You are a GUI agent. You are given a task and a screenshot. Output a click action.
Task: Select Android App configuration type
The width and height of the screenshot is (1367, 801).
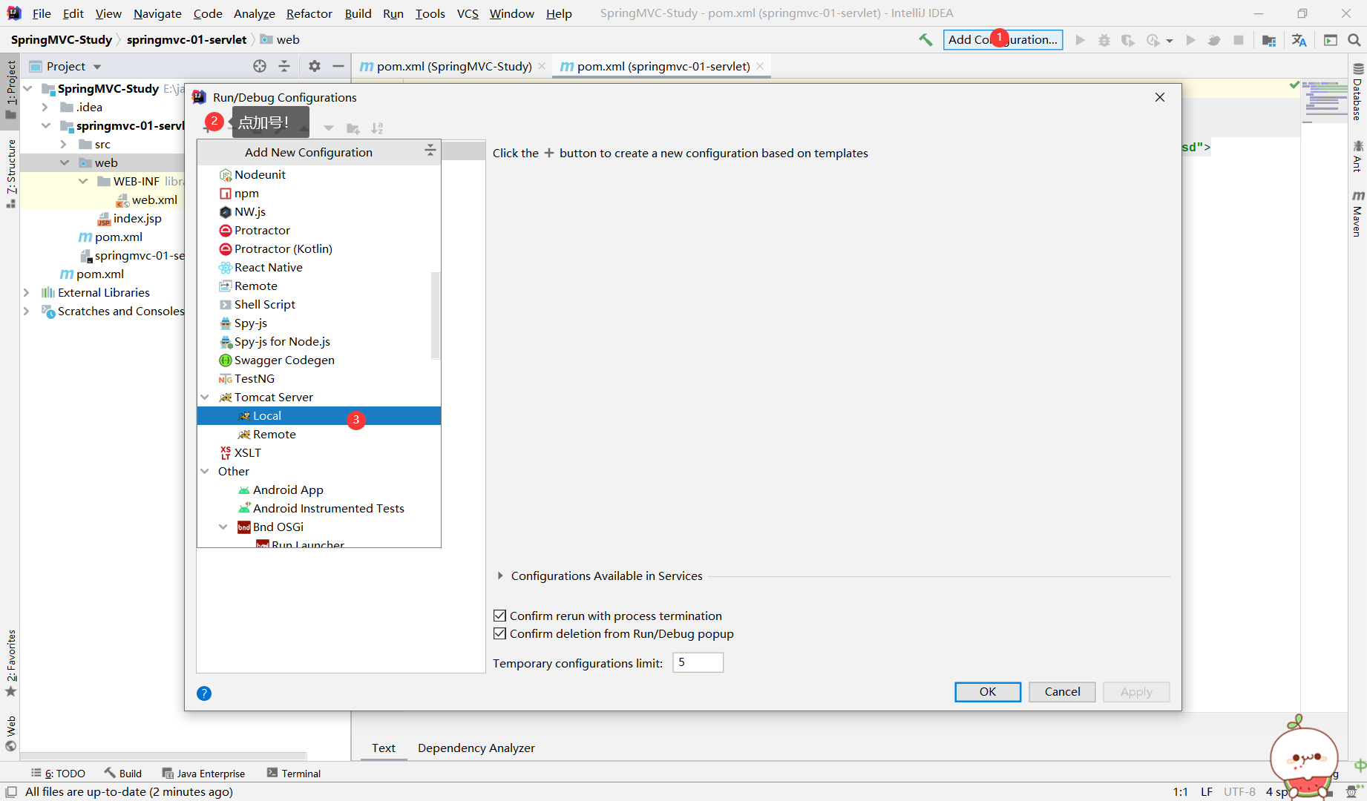pos(319,489)
